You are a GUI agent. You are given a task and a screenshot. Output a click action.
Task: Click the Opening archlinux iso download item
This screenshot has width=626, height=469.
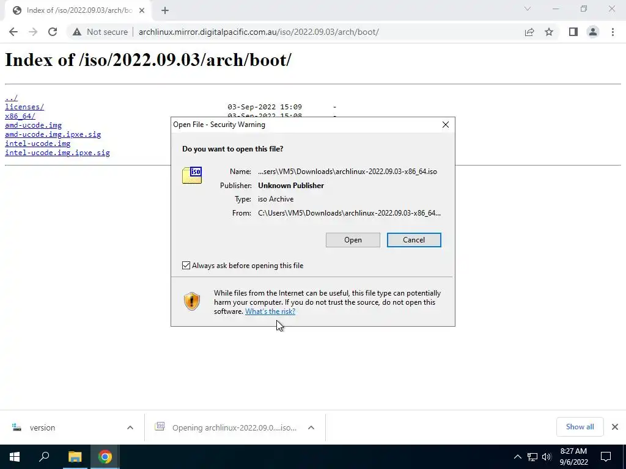pyautogui.click(x=234, y=427)
